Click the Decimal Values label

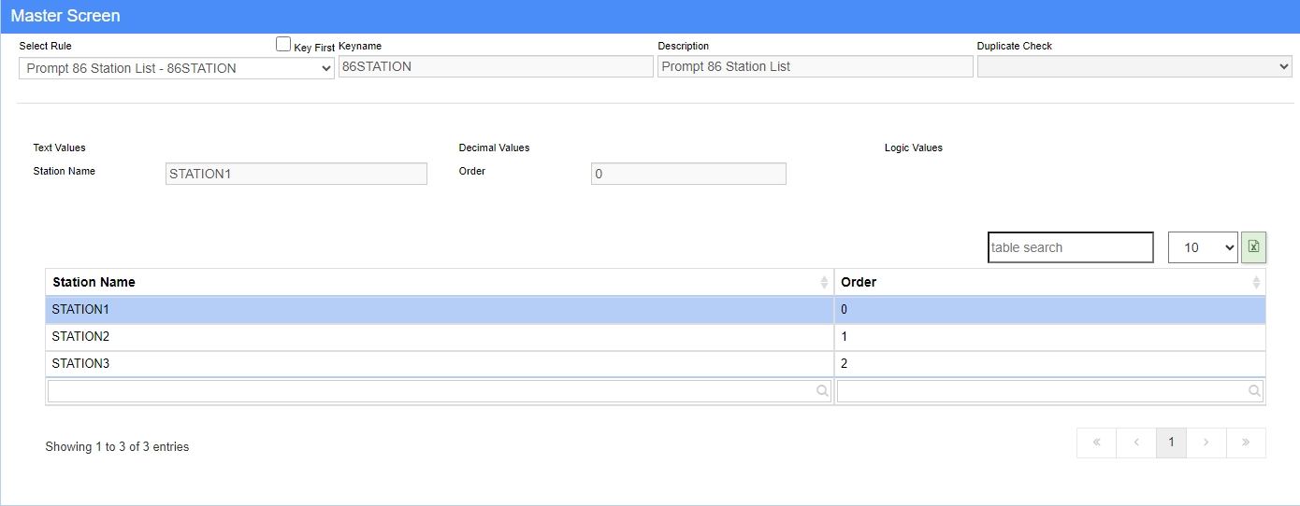pos(494,148)
